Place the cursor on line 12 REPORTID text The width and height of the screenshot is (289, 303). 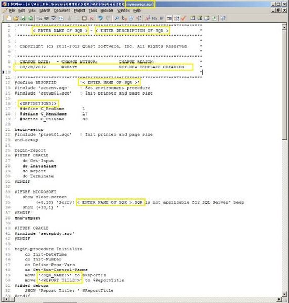(46, 82)
